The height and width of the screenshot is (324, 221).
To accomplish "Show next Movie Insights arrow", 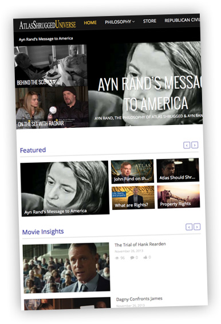I will tap(197, 227).
